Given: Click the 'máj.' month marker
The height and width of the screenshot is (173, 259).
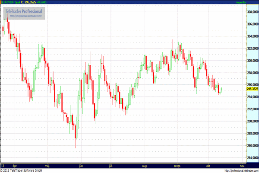Looking at the screenshot, I should [47, 166].
